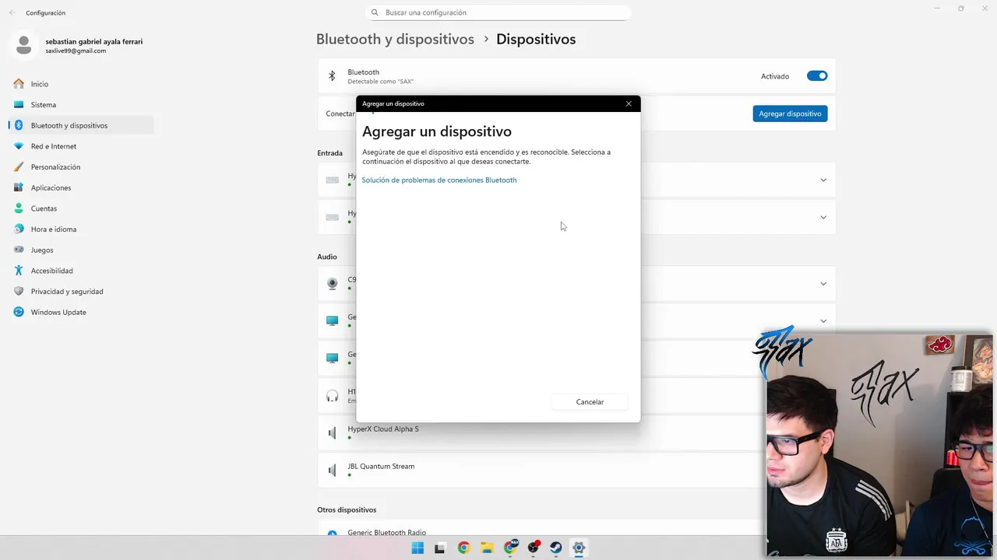This screenshot has width=997, height=560.
Task: Click Cancelar in the dialog
Action: coord(590,402)
